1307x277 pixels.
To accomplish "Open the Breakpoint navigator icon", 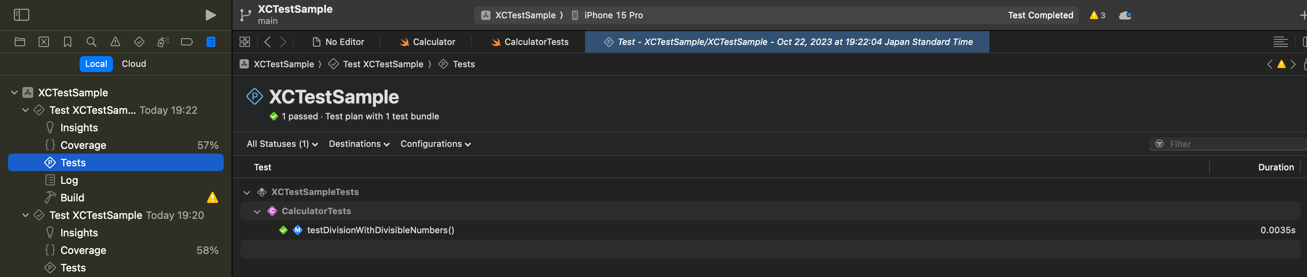I will (187, 42).
